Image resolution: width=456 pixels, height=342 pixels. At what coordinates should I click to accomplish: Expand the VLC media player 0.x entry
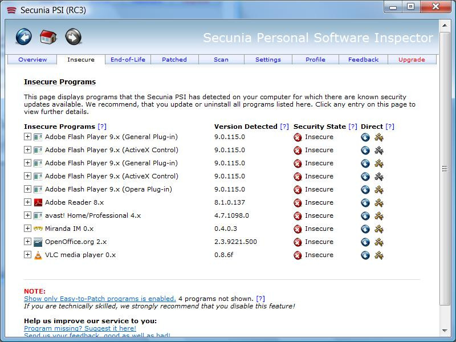pyautogui.click(x=27, y=254)
